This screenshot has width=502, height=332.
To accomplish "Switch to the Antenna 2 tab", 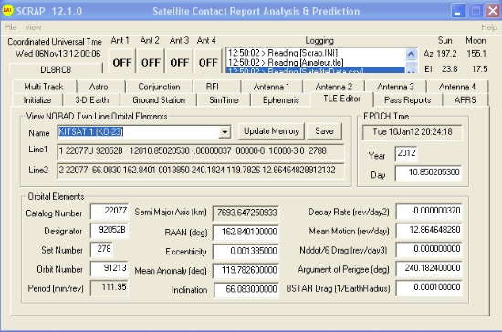I will [333, 87].
